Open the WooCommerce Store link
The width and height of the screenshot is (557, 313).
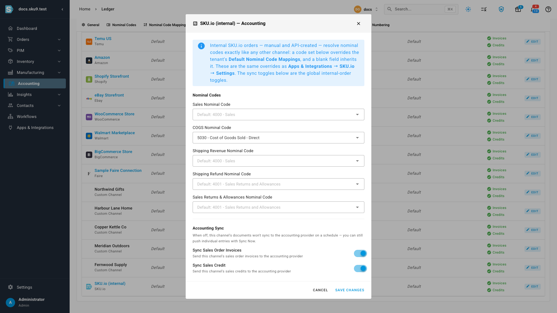click(x=114, y=114)
